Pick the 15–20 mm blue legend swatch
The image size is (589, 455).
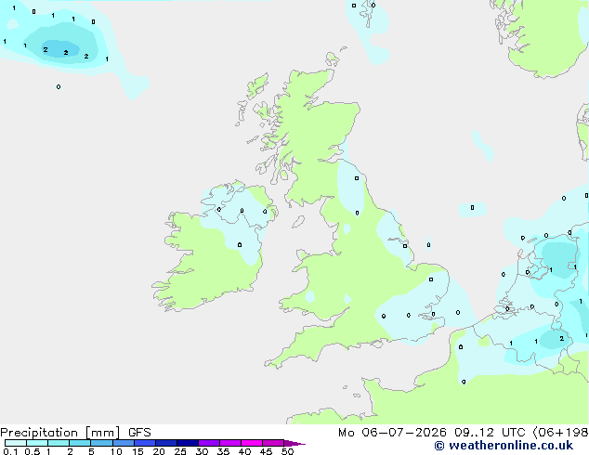(145, 443)
